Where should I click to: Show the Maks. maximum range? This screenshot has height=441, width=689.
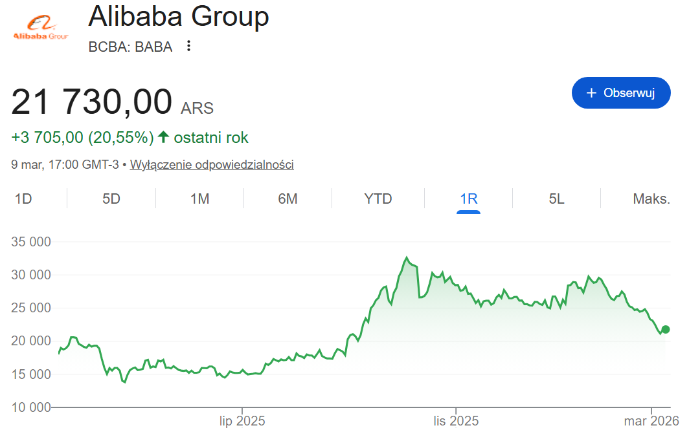click(x=651, y=199)
